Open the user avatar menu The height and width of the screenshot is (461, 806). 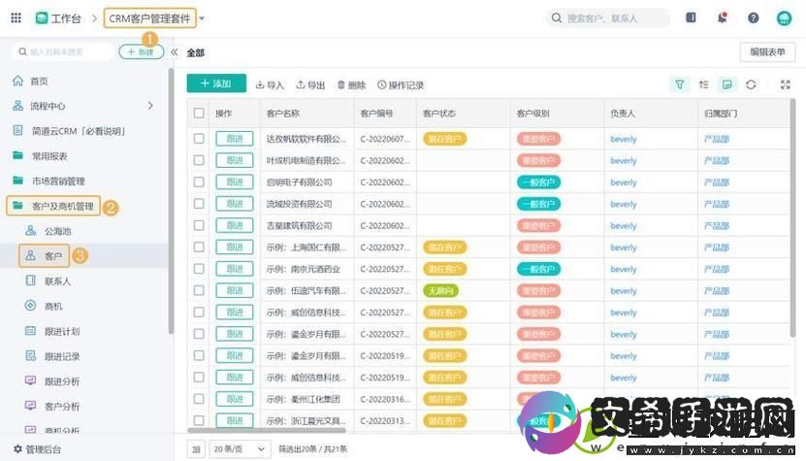pyautogui.click(x=784, y=18)
